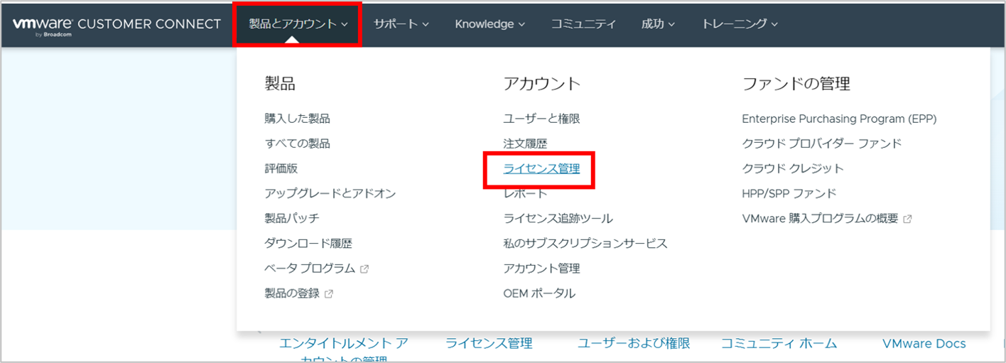This screenshot has width=1006, height=363.
Task: Open 製品の登録 external link
Action: (292, 293)
